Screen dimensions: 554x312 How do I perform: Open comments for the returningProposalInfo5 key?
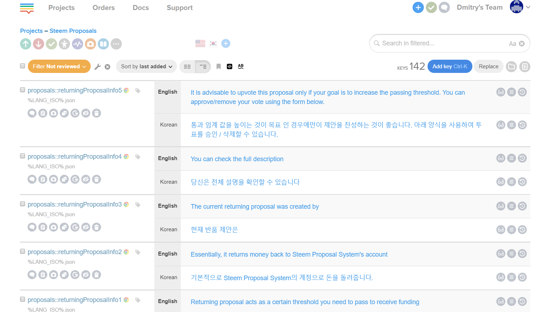32,113
